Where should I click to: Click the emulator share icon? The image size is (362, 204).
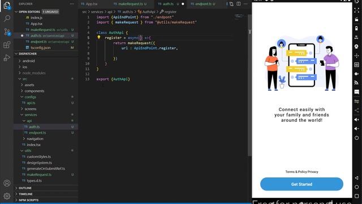tap(357, 110)
